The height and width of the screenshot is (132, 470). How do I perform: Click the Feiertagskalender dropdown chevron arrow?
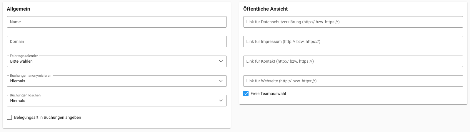click(x=221, y=61)
